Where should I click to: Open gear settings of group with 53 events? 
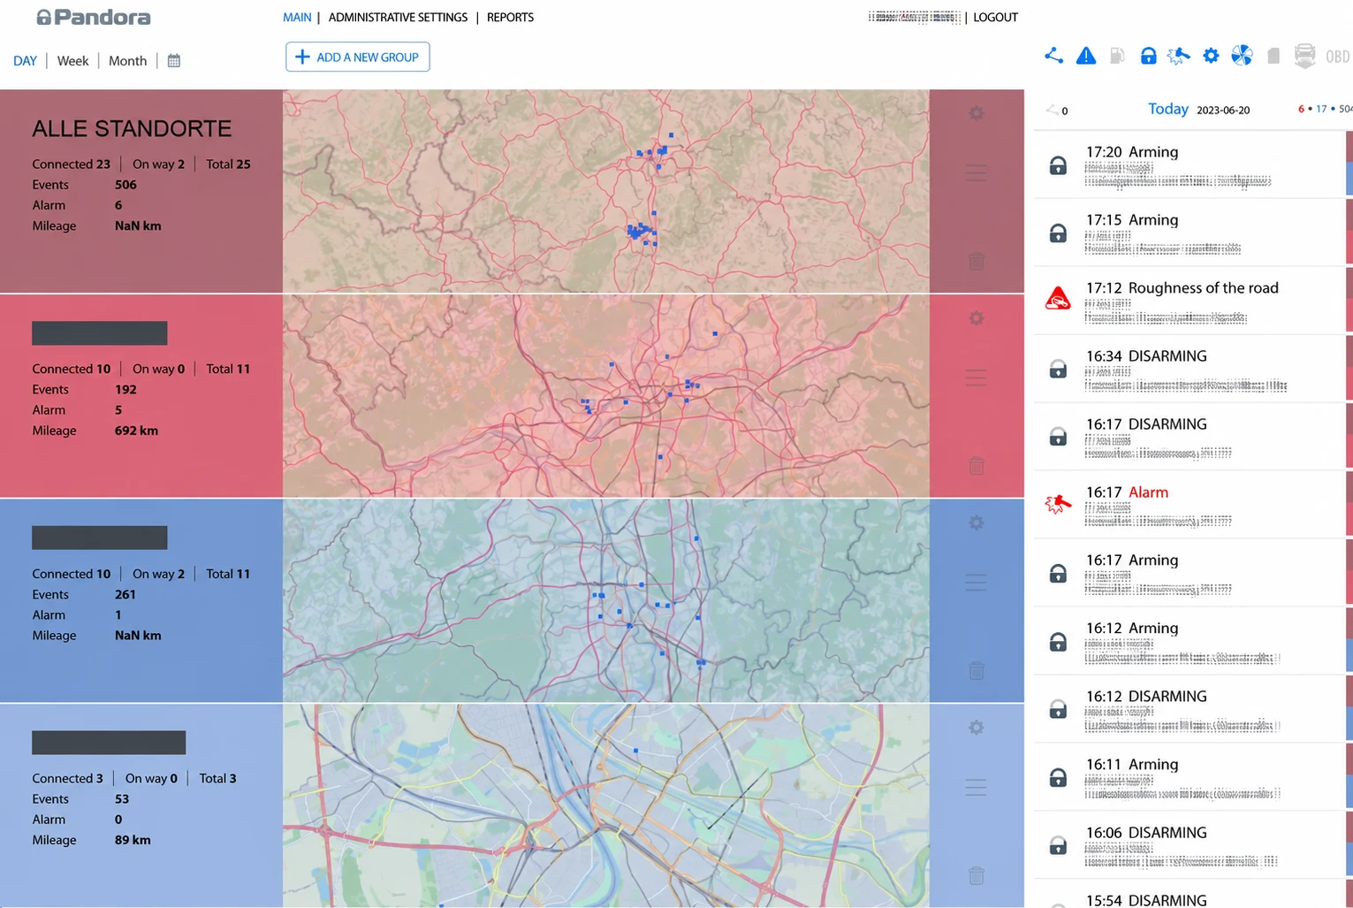(976, 728)
